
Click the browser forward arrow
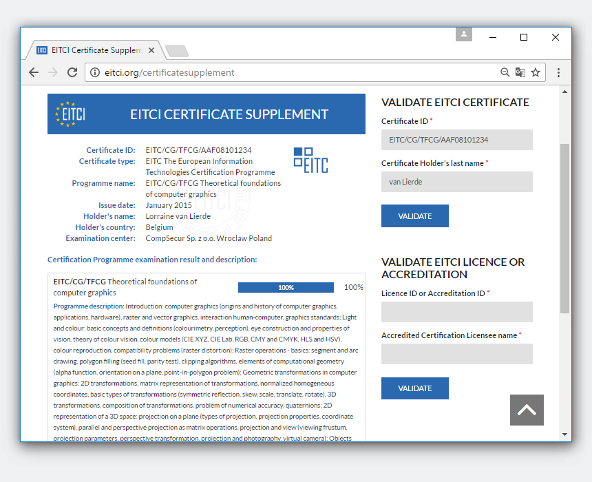[x=53, y=72]
